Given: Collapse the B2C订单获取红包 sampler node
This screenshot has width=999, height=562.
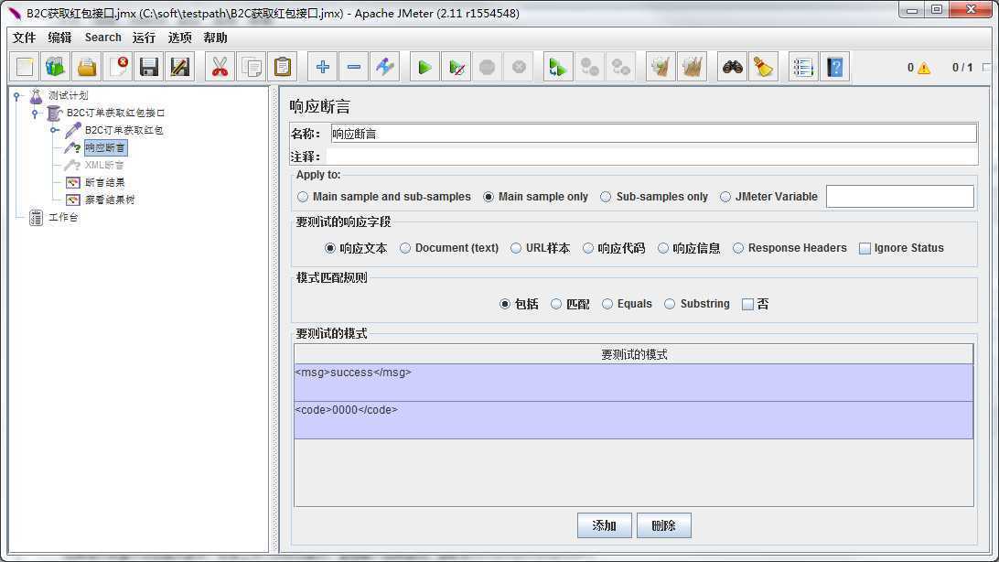Looking at the screenshot, I should pos(55,131).
